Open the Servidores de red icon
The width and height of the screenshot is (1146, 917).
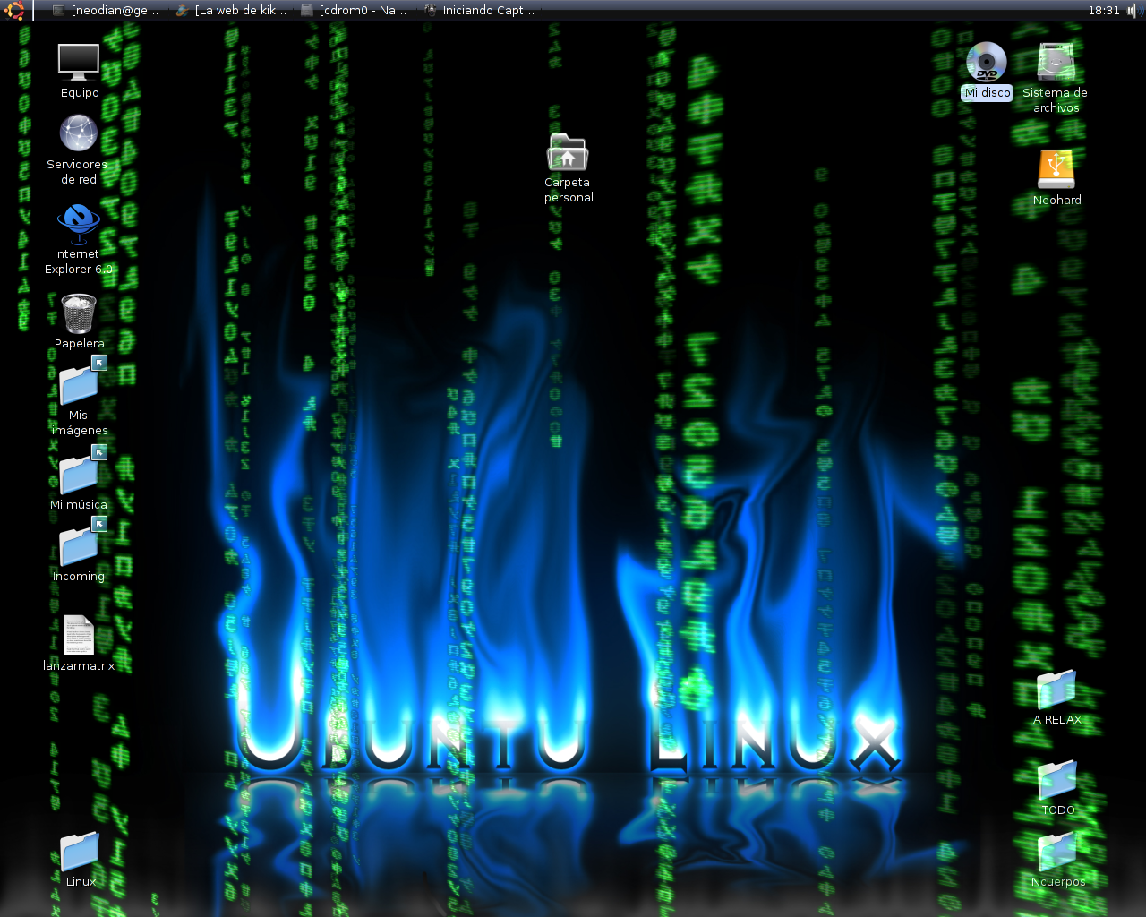click(79, 133)
